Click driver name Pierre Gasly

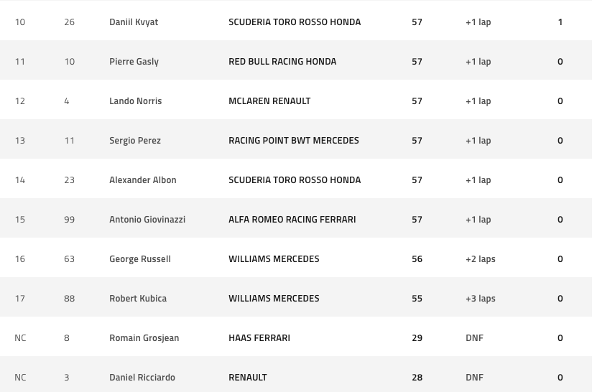coord(134,61)
